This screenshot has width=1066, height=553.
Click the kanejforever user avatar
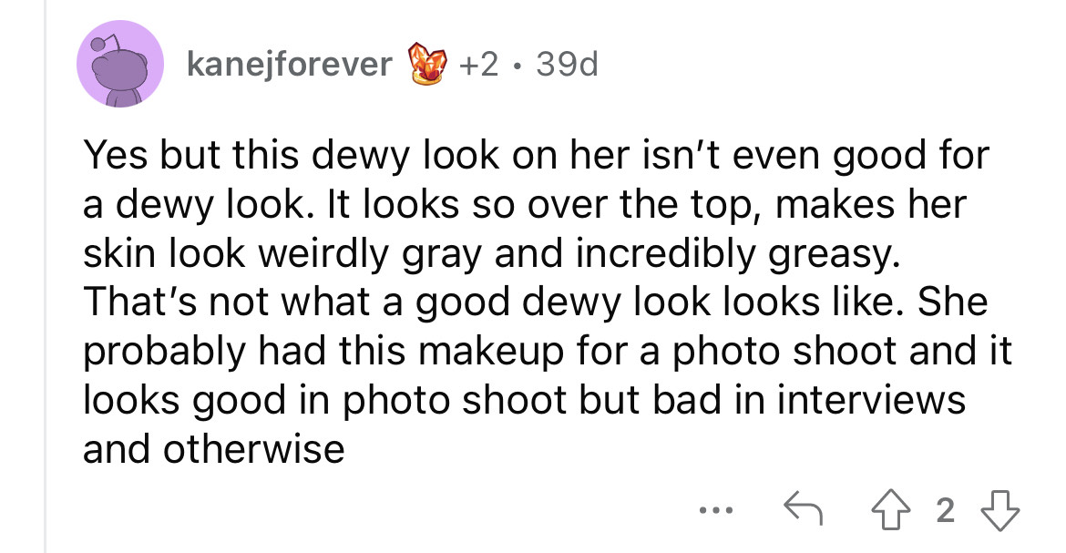click(x=121, y=64)
